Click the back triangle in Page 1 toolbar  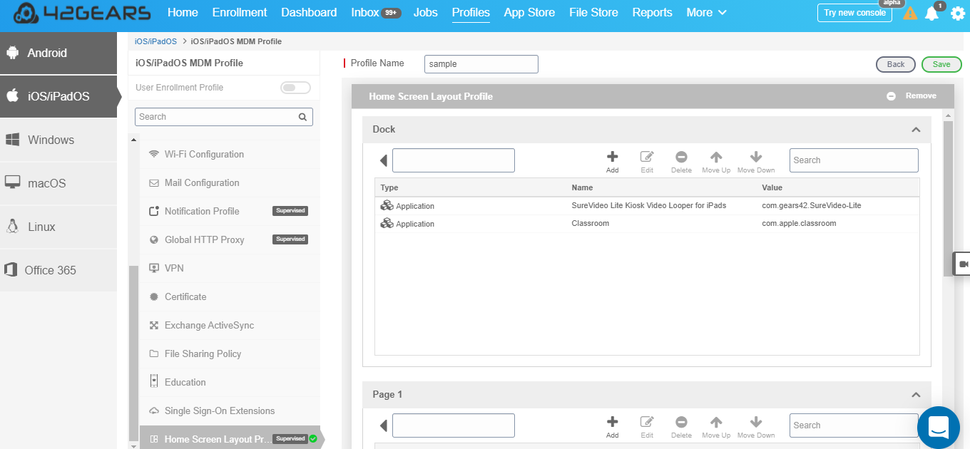[383, 425]
